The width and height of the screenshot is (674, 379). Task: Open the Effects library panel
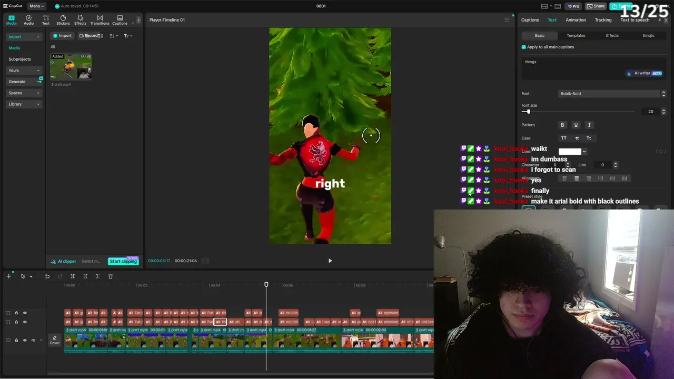[80, 20]
